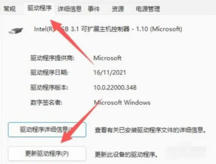Open the 资源 tab
The image size is (216, 164).
pos(118,9)
